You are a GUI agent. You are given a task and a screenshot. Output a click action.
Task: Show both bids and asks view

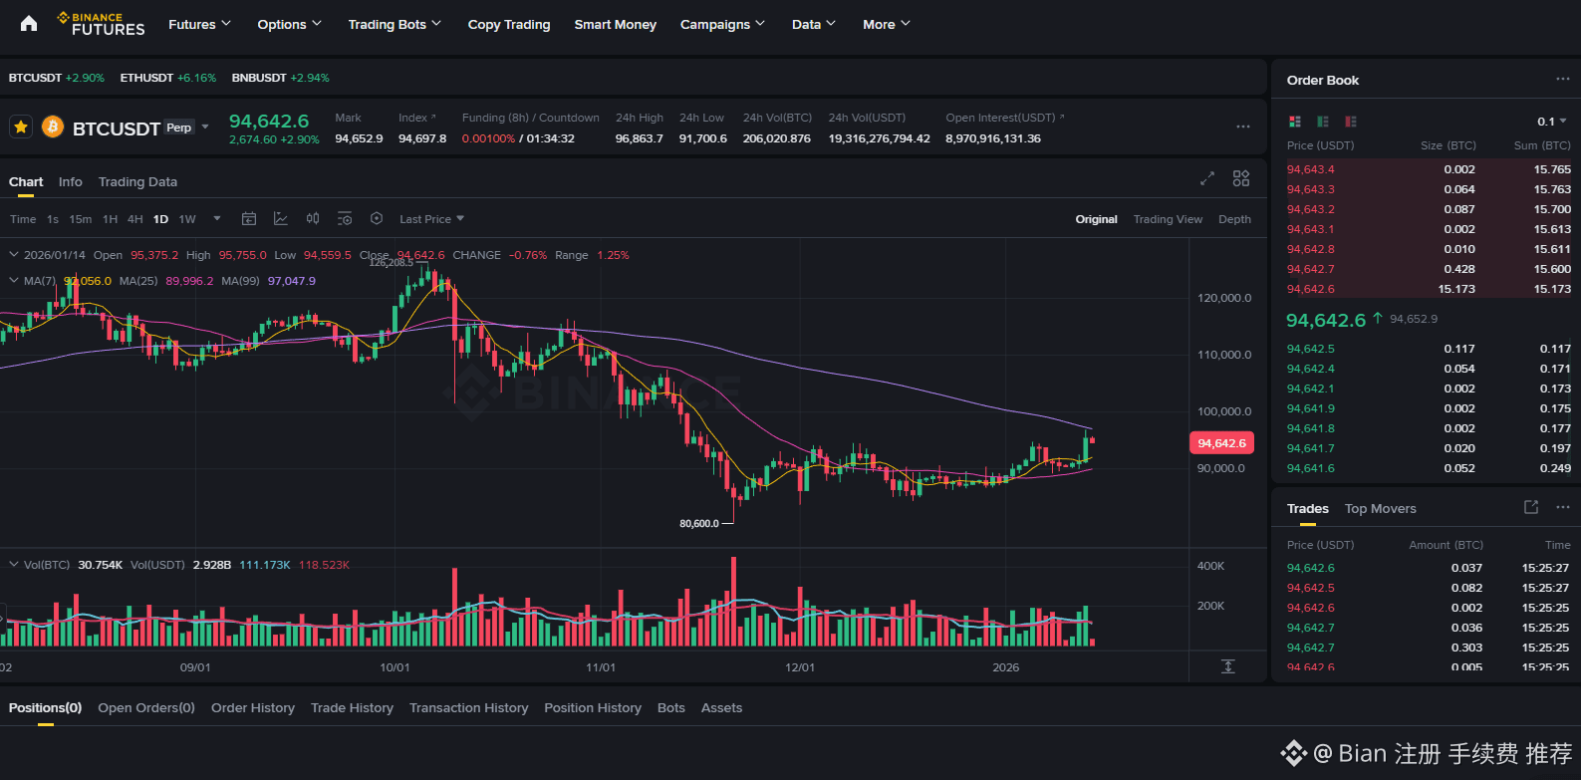(x=1295, y=122)
